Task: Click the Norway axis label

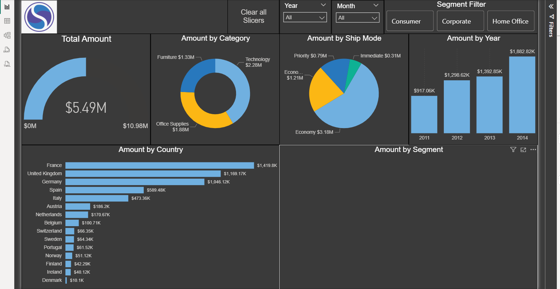Action: [53, 255]
